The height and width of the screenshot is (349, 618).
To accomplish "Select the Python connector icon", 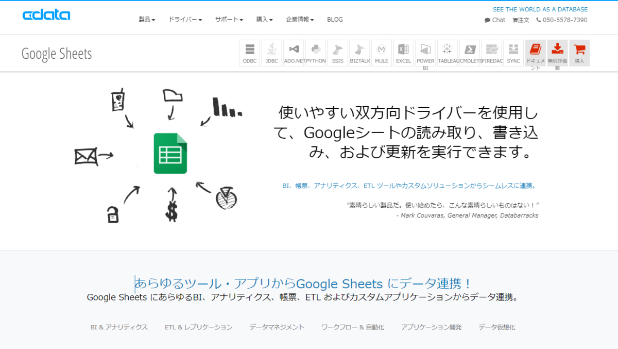I will point(316,53).
